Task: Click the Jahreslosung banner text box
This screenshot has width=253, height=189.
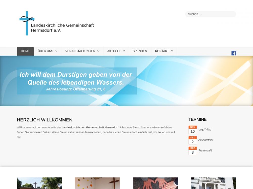Action: coord(77,81)
